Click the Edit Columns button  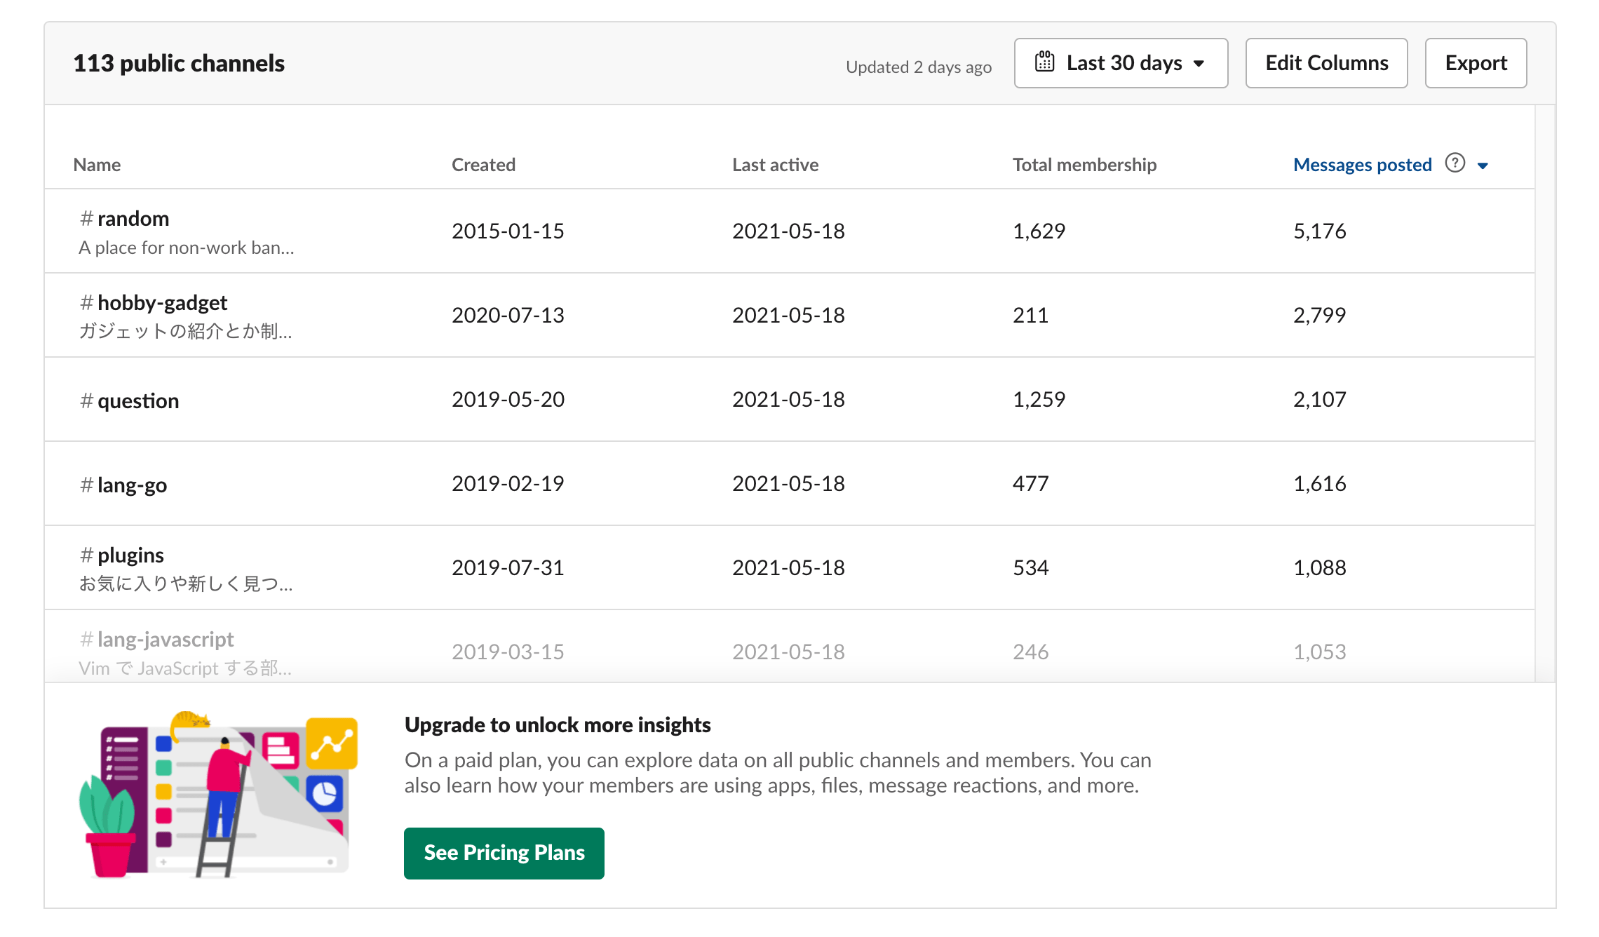(x=1326, y=63)
